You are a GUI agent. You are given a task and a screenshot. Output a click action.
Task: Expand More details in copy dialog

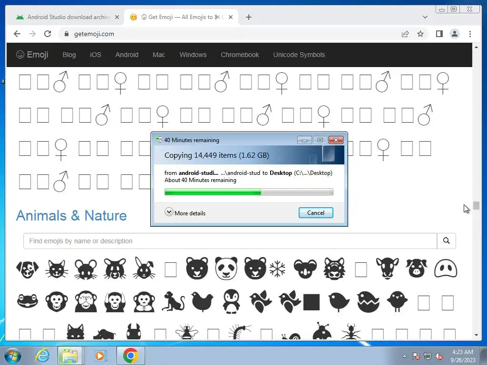pos(185,212)
